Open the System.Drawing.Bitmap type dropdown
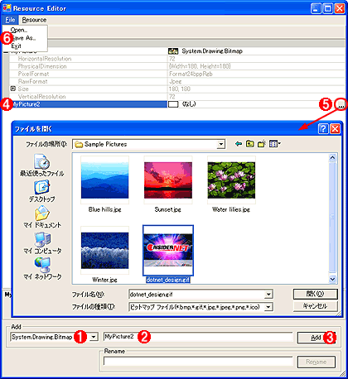The height and width of the screenshot is (379, 348). pyautogui.click(x=94, y=337)
